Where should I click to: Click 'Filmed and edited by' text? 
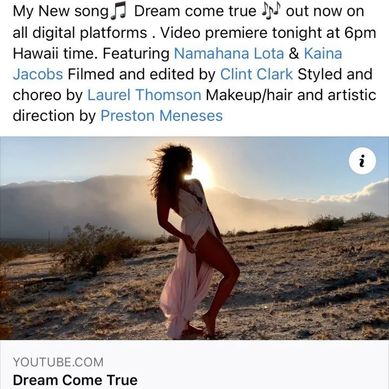click(x=142, y=74)
